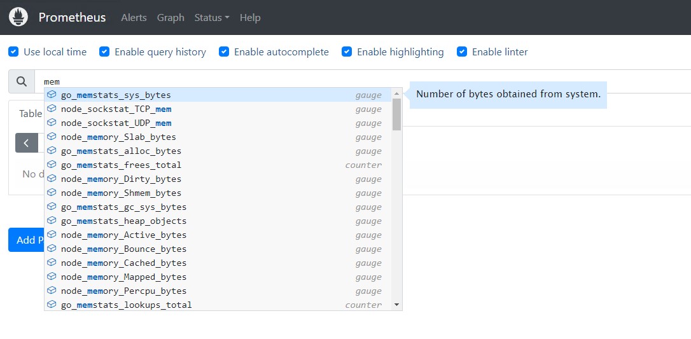Click cube icon beside go_memstats_frees_total
691x339 pixels.
click(x=52, y=165)
